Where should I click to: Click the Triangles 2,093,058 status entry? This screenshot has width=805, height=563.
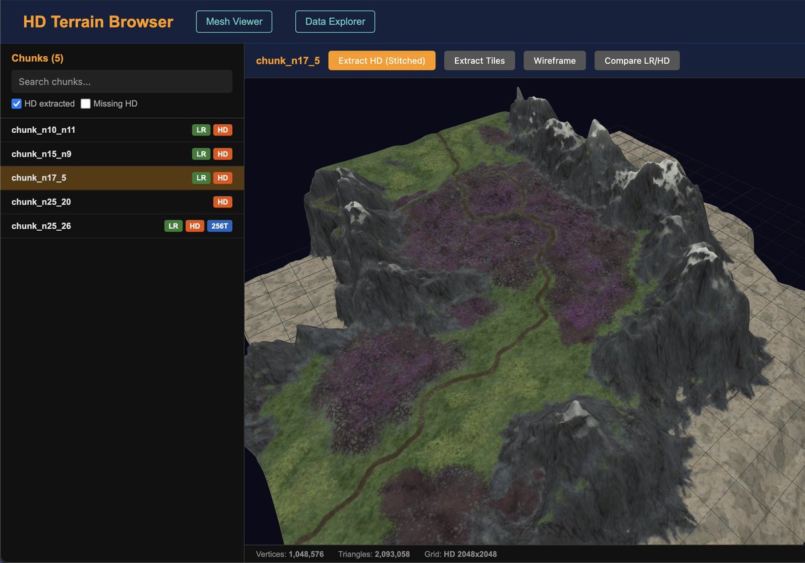372,554
